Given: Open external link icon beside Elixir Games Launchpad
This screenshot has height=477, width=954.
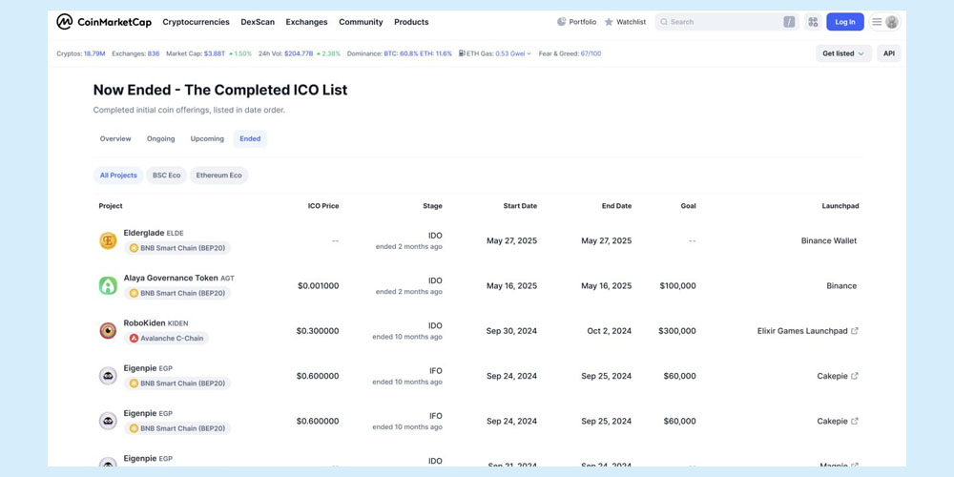Looking at the screenshot, I should coord(854,331).
